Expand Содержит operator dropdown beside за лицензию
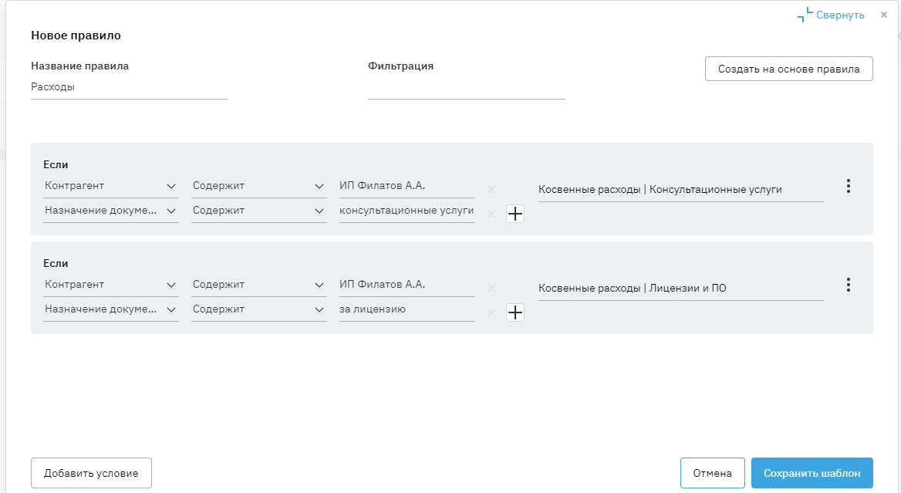Screen dimensions: 901x493 (258, 309)
